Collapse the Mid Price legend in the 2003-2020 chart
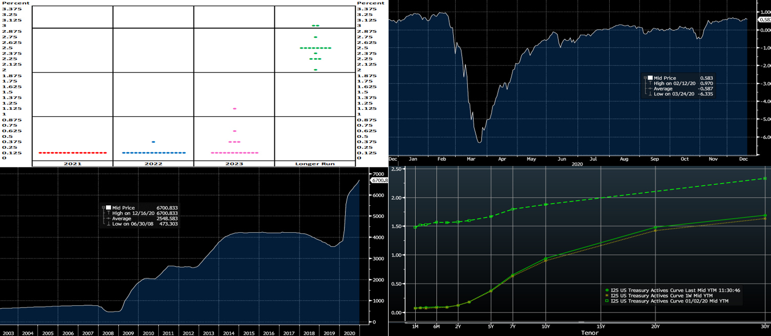Viewport: 771px width, 336px height. tap(103, 207)
